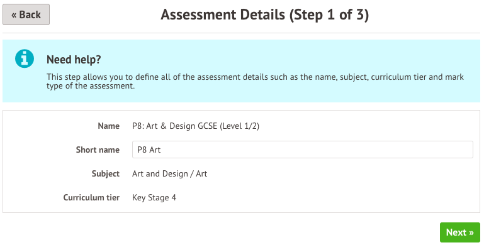Click the Subject field label

106,174
